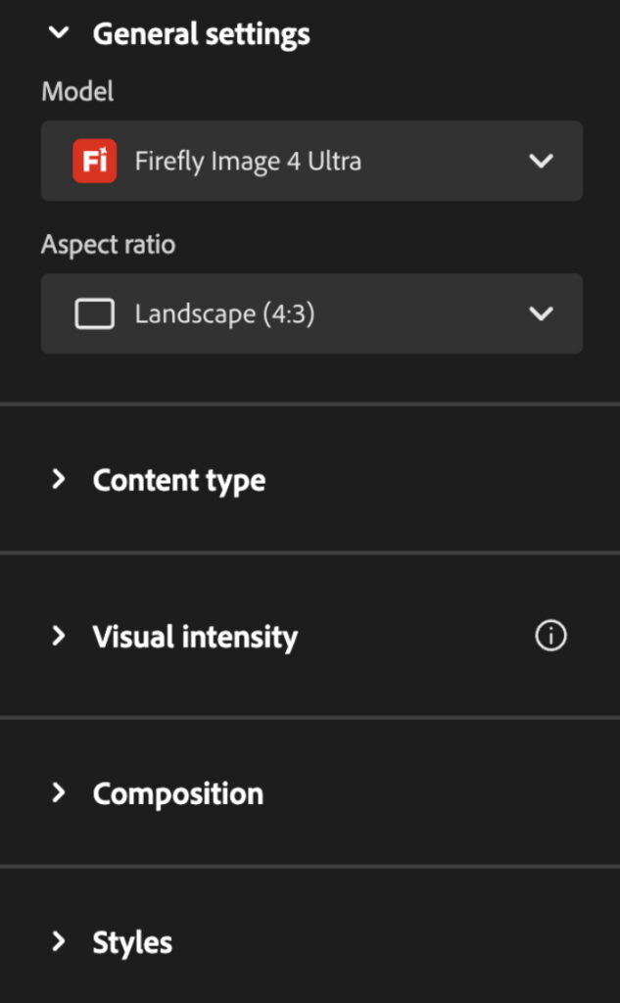Click the chevron beside Composition
Viewport: 620px width, 1003px height.
coord(59,793)
